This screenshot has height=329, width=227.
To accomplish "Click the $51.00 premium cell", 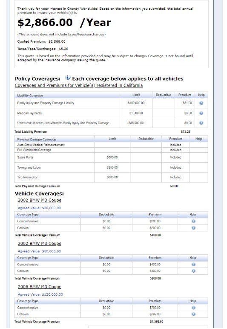I will tap(185, 103).
